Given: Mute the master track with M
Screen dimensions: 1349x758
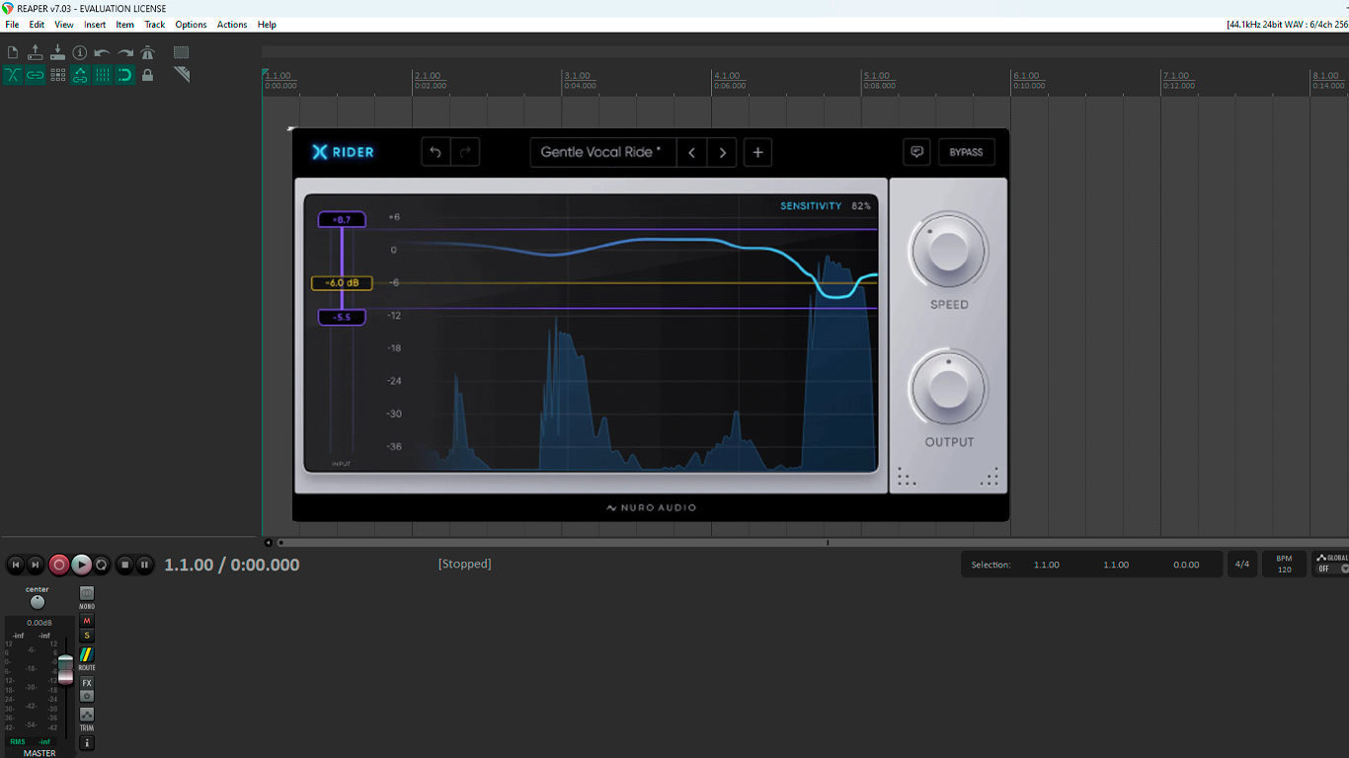Looking at the screenshot, I should point(87,621).
